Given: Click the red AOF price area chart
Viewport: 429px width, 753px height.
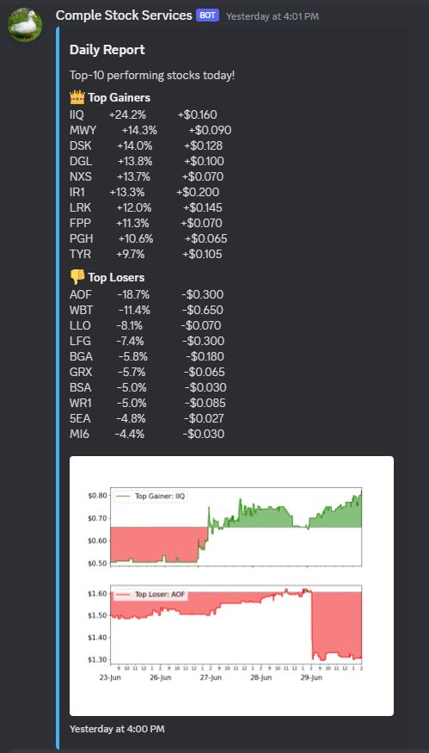Looking at the screenshot, I should tap(236, 624).
